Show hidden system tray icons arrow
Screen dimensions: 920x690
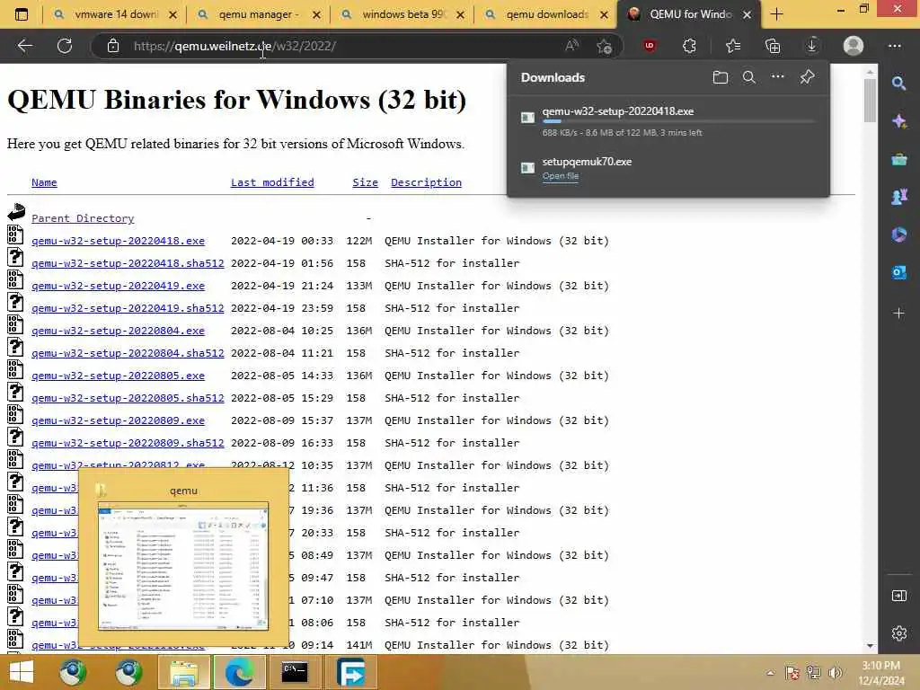tap(770, 673)
